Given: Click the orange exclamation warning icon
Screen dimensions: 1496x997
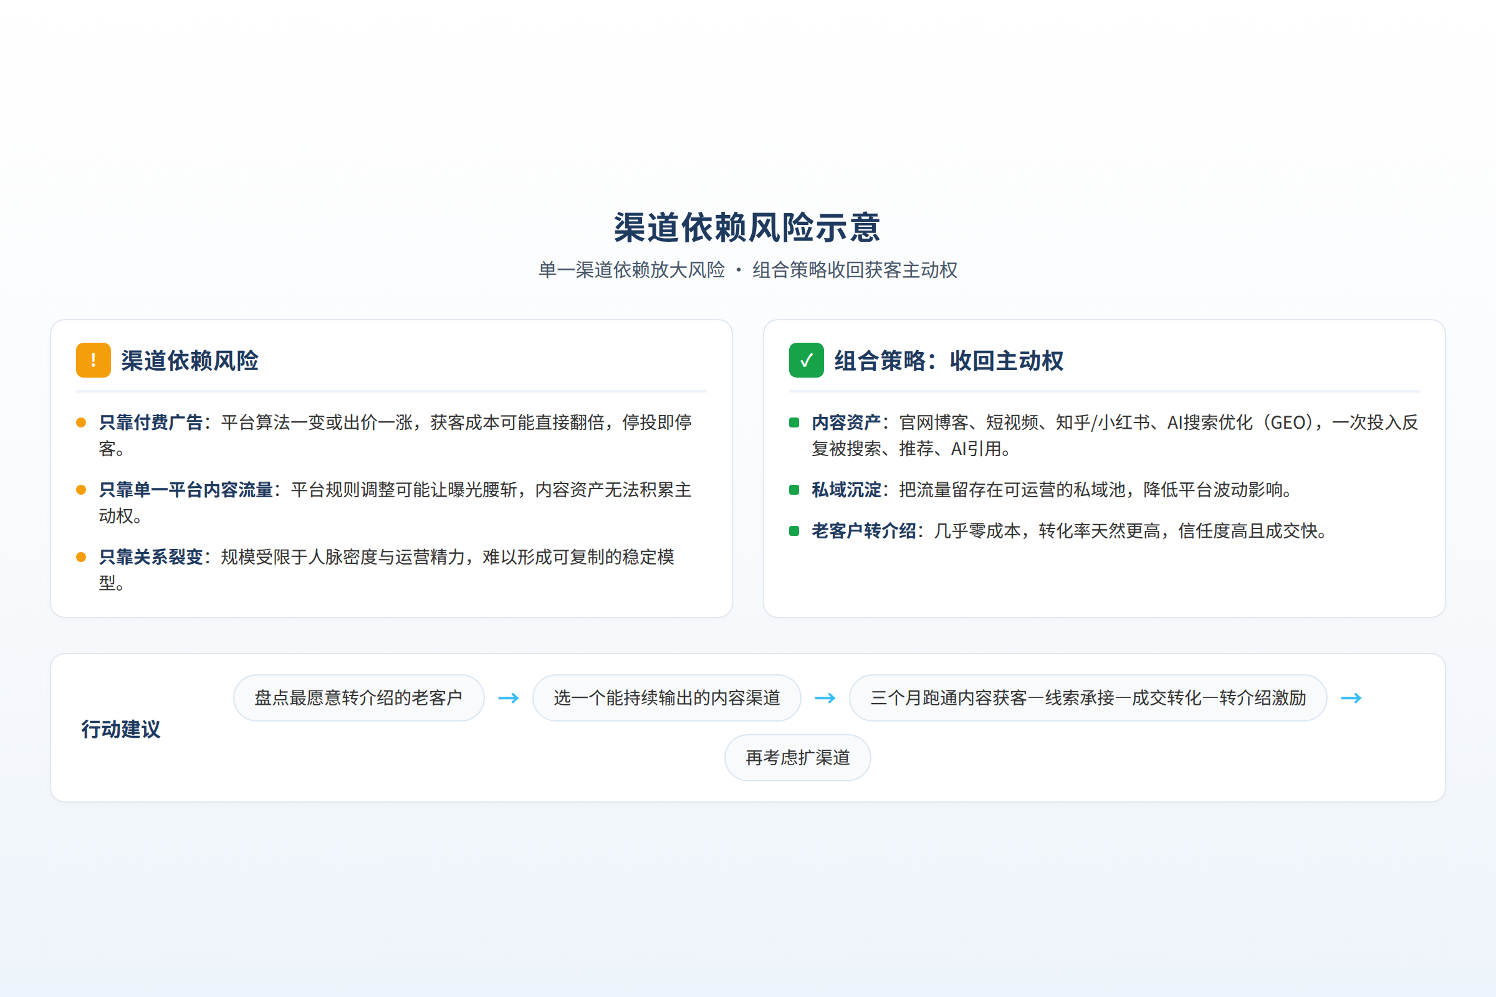Looking at the screenshot, I should point(93,360).
